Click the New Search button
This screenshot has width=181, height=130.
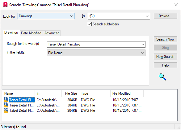click(x=166, y=57)
